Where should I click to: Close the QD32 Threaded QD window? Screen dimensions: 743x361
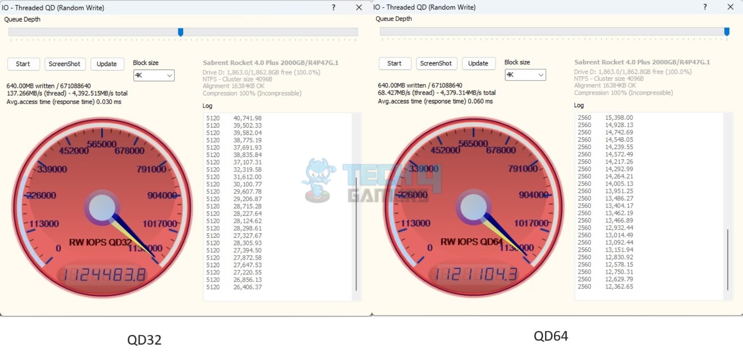point(359,8)
